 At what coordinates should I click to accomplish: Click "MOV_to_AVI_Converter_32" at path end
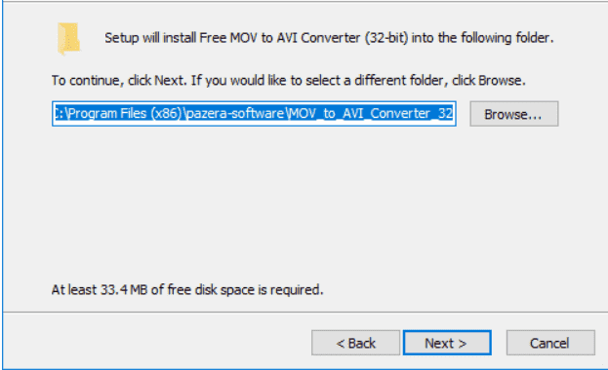370,113
